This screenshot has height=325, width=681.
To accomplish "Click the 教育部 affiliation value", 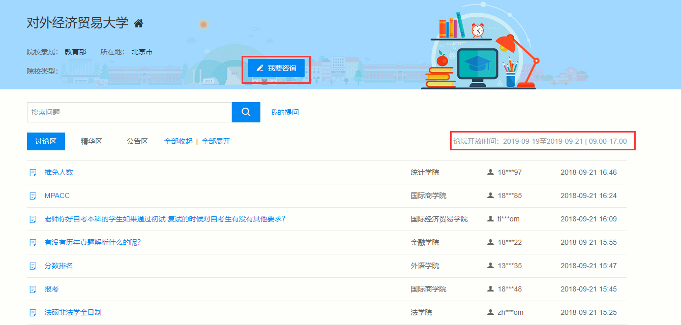I will 75,52.
